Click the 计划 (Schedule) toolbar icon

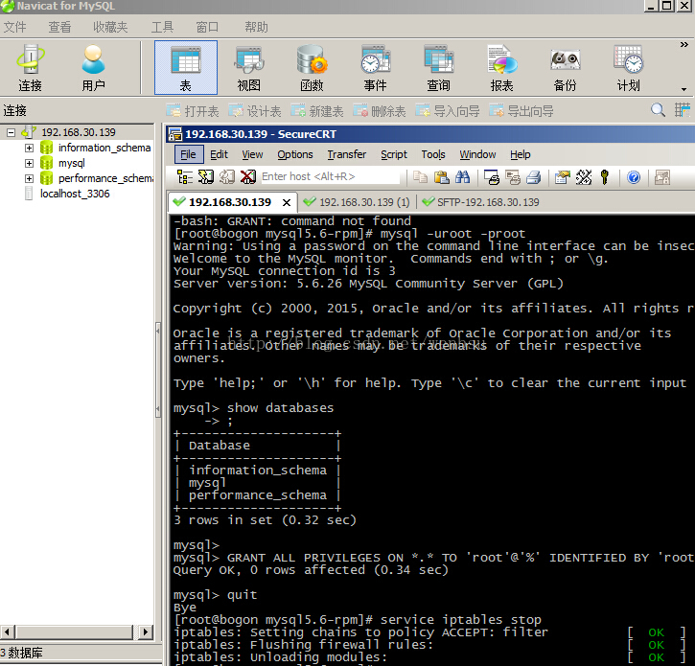tap(629, 68)
